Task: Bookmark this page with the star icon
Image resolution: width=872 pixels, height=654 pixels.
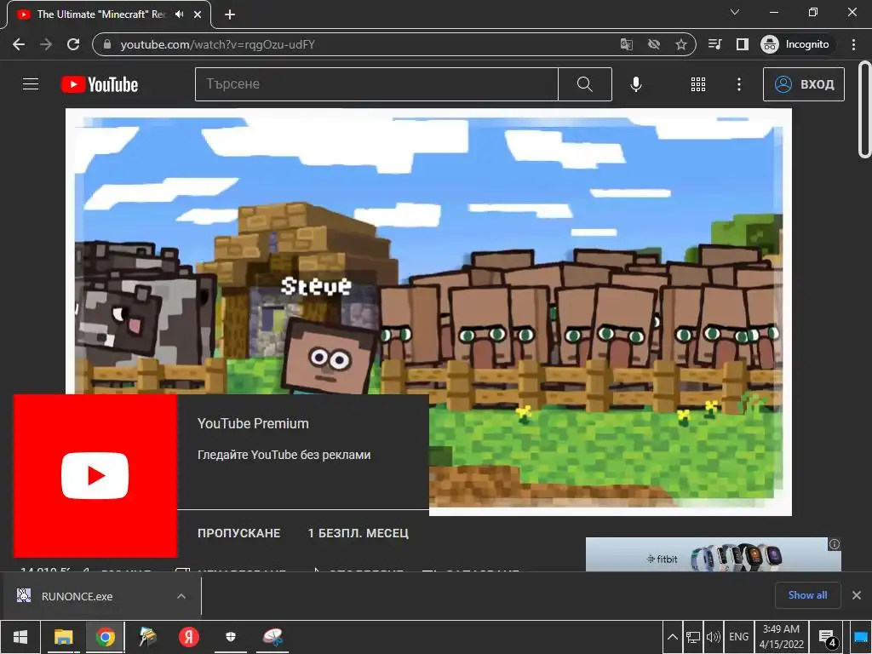Action: (680, 44)
